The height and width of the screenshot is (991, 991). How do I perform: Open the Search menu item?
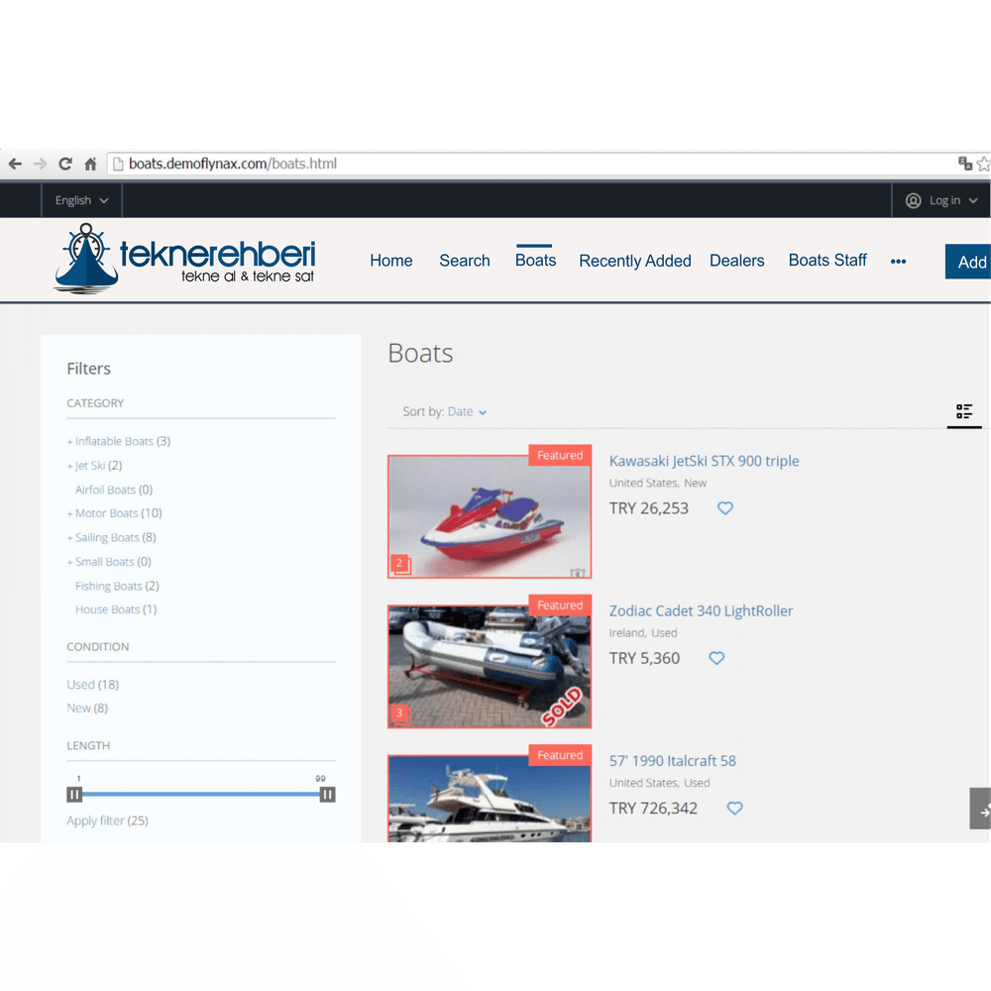(465, 261)
